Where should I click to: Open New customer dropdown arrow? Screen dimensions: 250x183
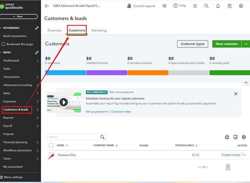click(246, 44)
